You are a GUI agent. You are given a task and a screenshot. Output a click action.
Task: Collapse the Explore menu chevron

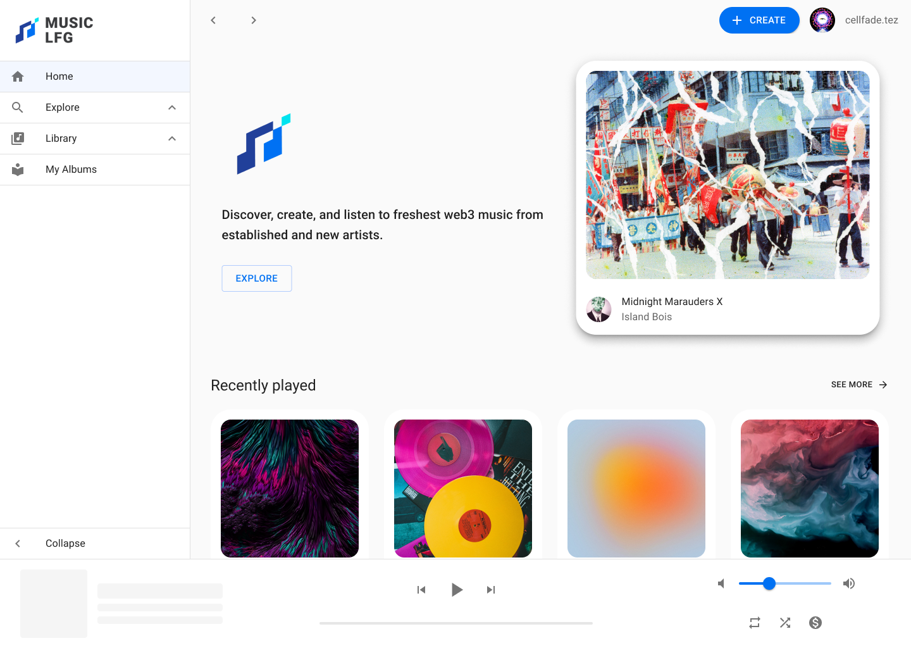pos(172,108)
